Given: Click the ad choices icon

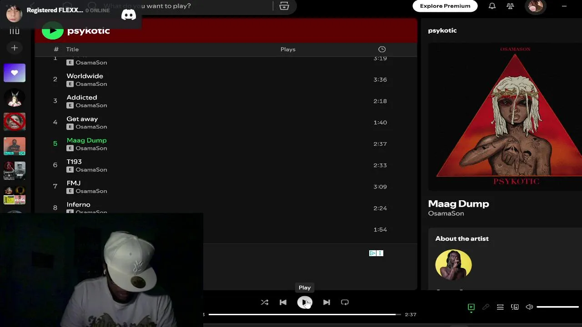Looking at the screenshot, I should 372,253.
